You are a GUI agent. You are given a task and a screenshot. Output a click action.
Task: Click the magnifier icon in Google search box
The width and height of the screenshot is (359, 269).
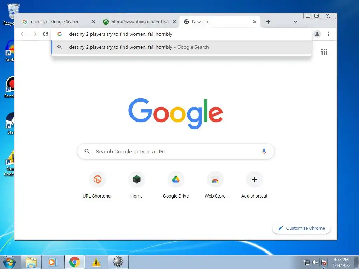(87, 151)
